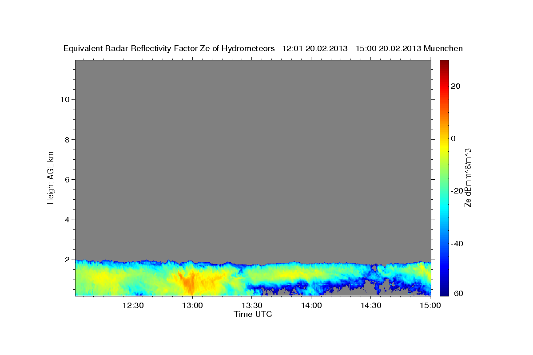
Task: Click the '15:00' time tick label
Action: point(430,305)
